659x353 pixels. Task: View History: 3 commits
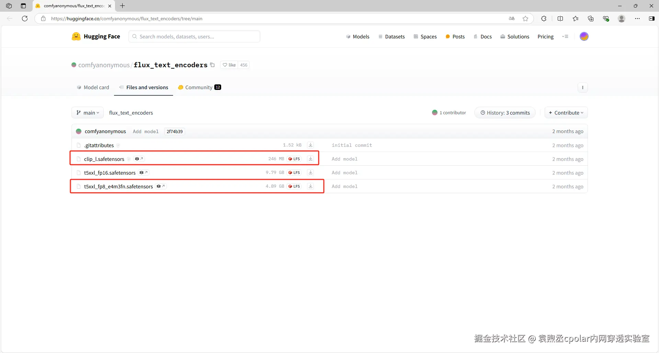tap(505, 113)
